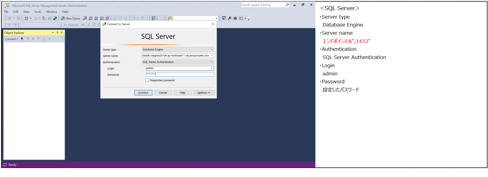Click the Object Explorer Filter funnel icon
This screenshot has width=488, height=177.
[x=39, y=39]
